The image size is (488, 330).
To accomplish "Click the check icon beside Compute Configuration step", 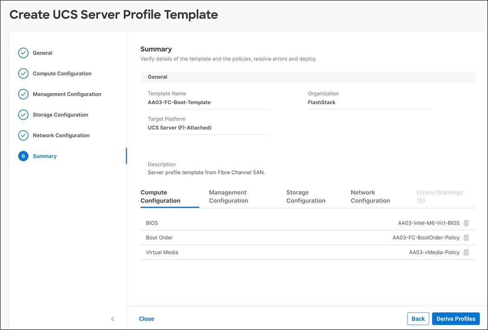I will click(x=23, y=73).
